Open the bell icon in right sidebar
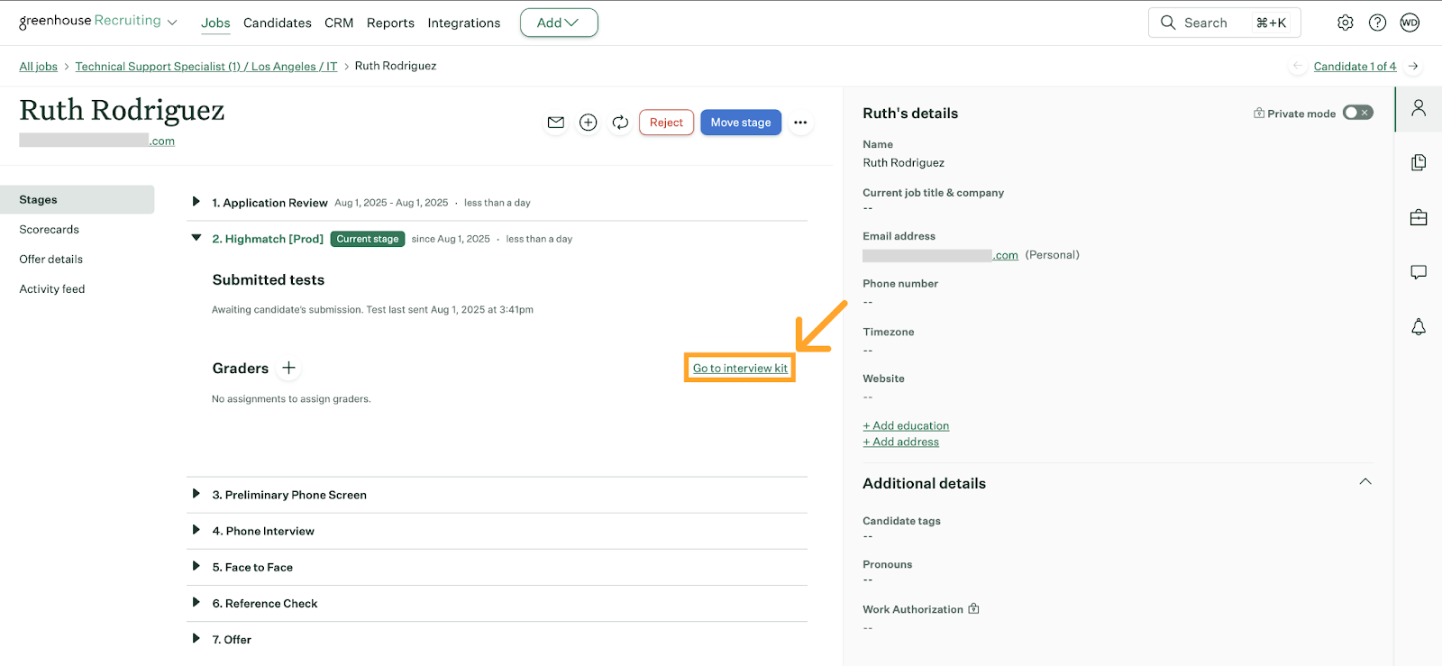 click(1418, 326)
